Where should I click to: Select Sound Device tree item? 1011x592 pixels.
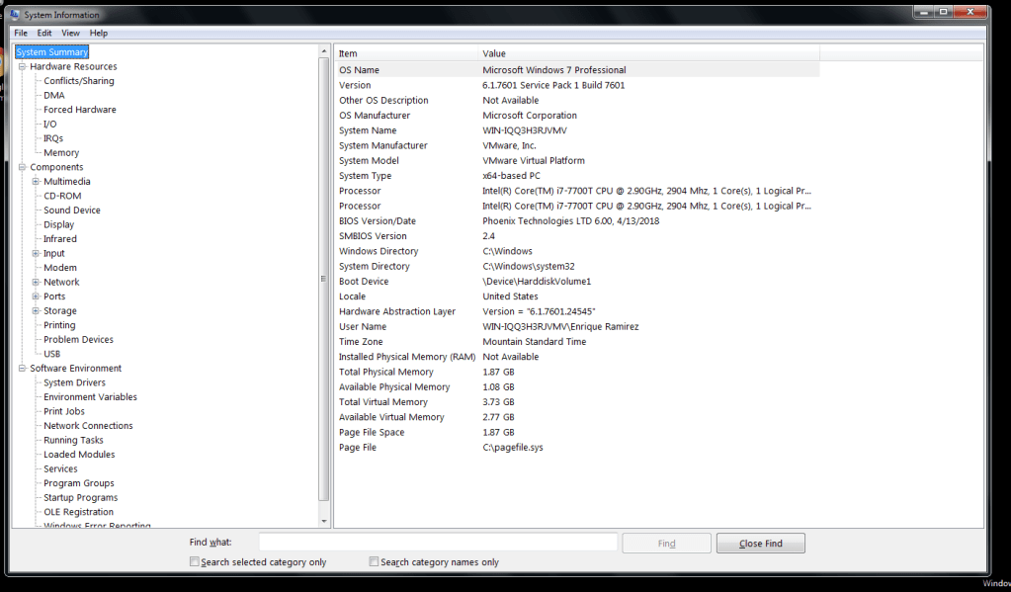point(72,211)
